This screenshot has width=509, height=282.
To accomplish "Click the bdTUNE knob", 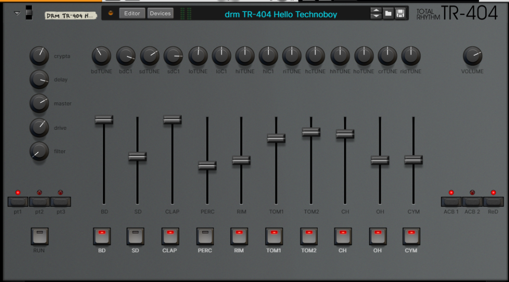I will [x=101, y=56].
